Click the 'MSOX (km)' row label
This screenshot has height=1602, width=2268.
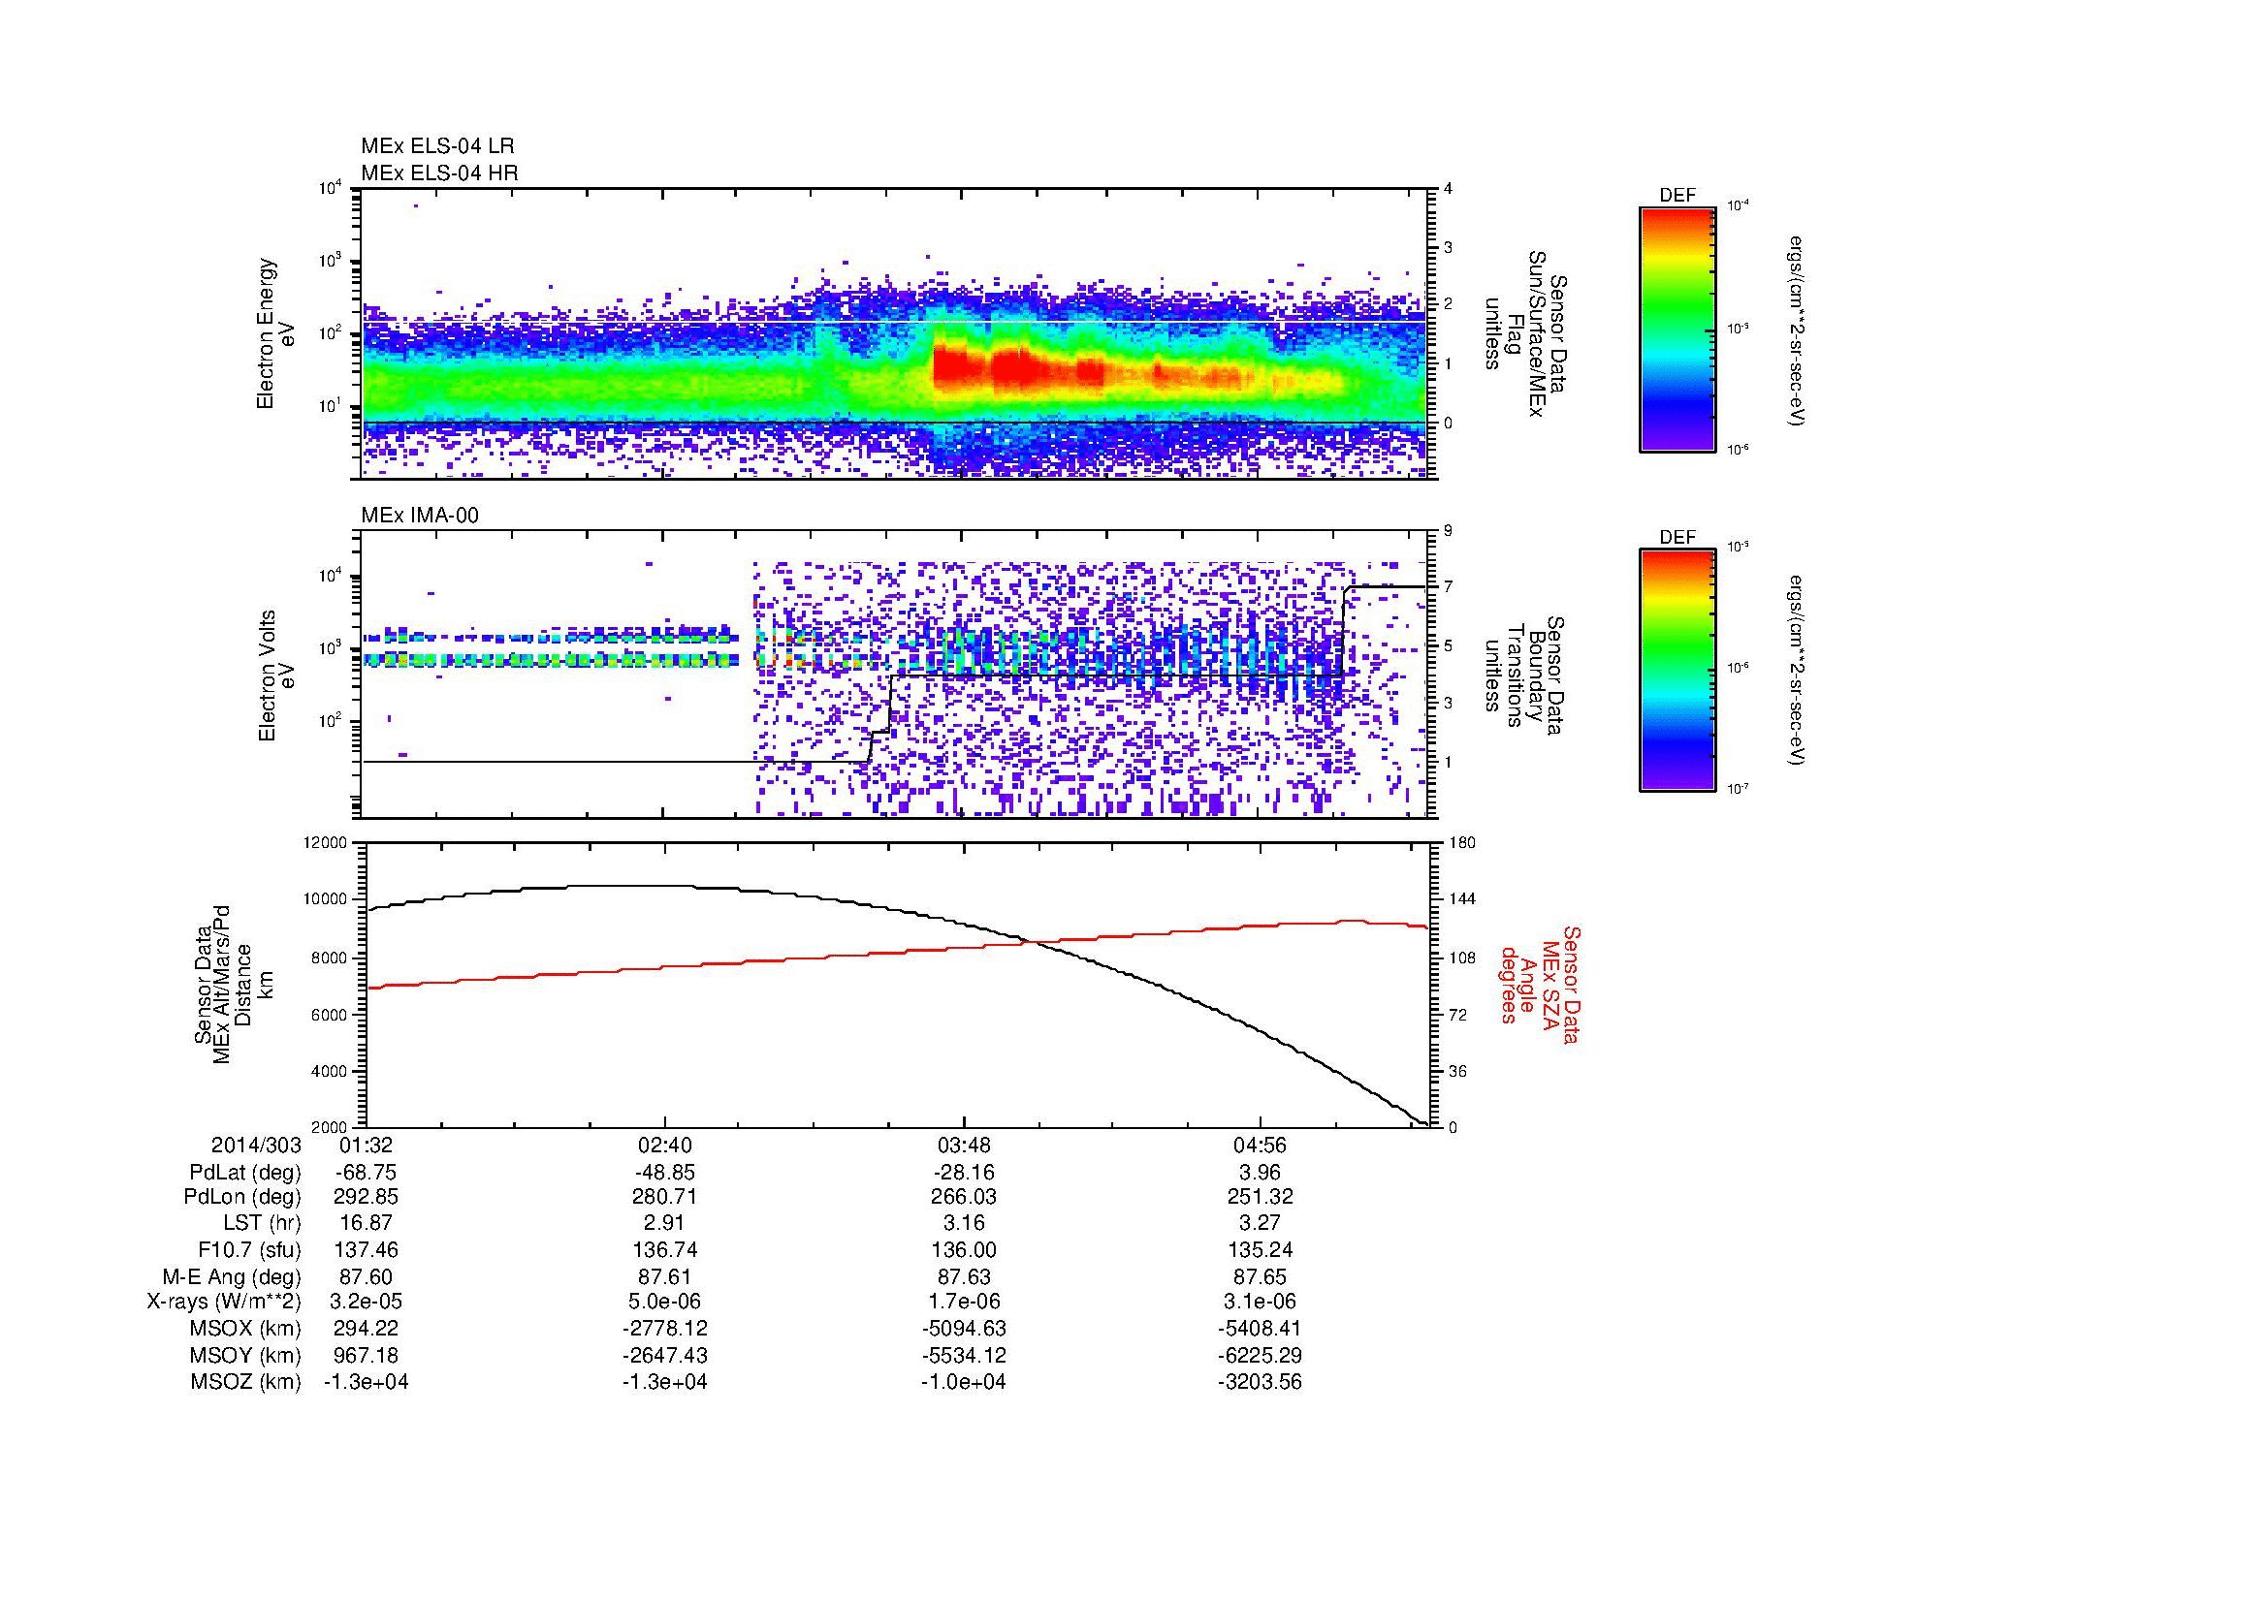click(x=246, y=1329)
